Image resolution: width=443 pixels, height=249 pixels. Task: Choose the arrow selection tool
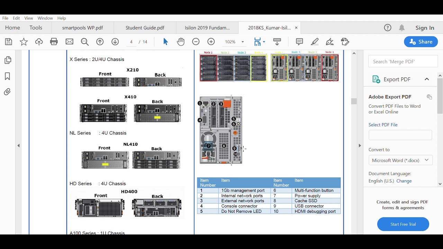point(165,42)
